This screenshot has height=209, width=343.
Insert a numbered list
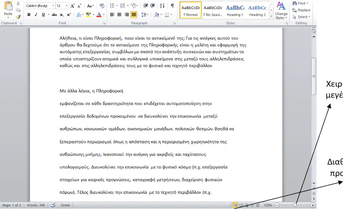coord(123,6)
